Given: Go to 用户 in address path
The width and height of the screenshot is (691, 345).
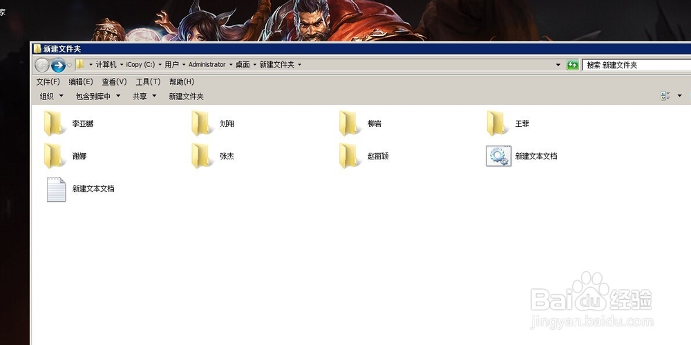Looking at the screenshot, I should [x=172, y=65].
